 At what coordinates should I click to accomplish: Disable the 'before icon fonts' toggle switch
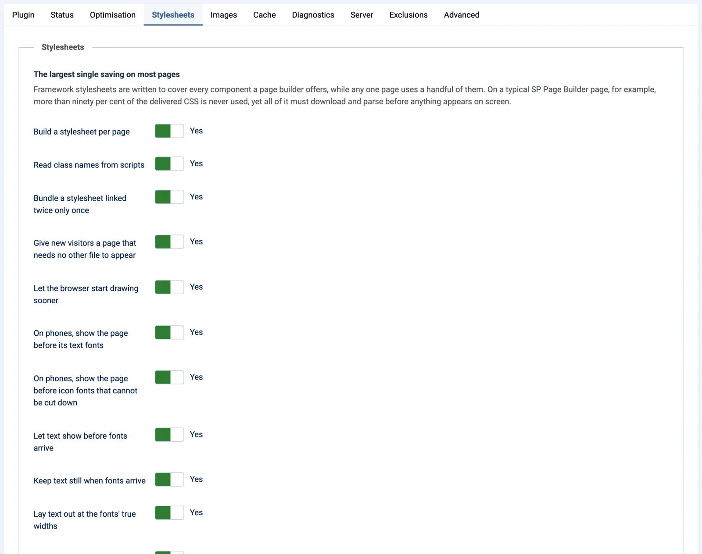[169, 377]
